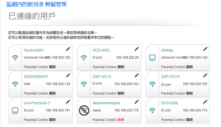
Task: Select IP address 192.168.220.151
Action: 58,110
